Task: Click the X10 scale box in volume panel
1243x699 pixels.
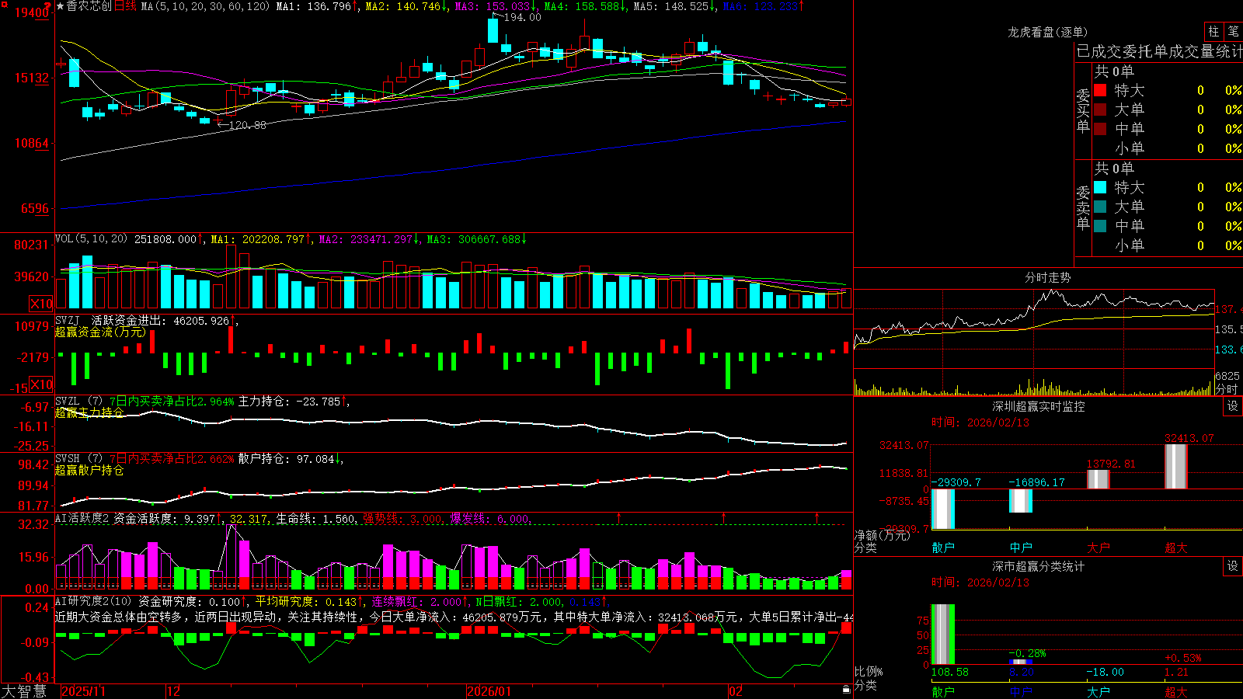Action: tap(41, 304)
